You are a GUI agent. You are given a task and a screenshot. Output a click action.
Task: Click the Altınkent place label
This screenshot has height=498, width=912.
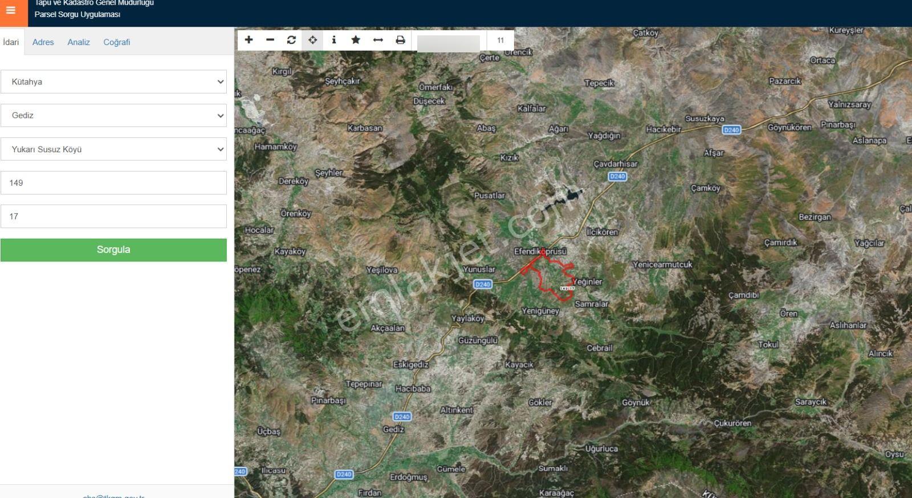pyautogui.click(x=457, y=410)
